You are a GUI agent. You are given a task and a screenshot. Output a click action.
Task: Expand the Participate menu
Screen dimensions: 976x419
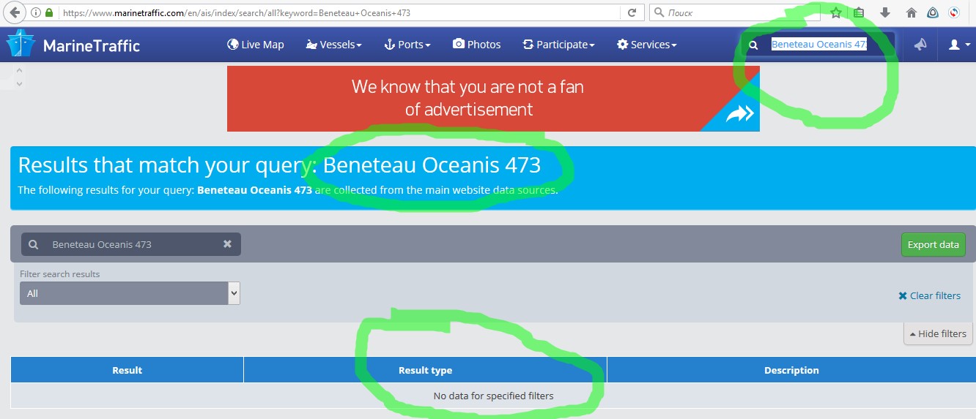click(x=558, y=45)
